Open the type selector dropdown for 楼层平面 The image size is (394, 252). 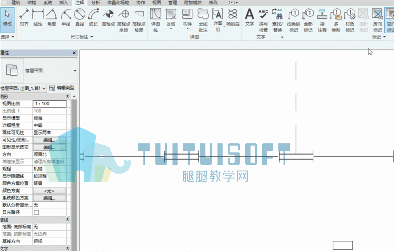pos(75,71)
